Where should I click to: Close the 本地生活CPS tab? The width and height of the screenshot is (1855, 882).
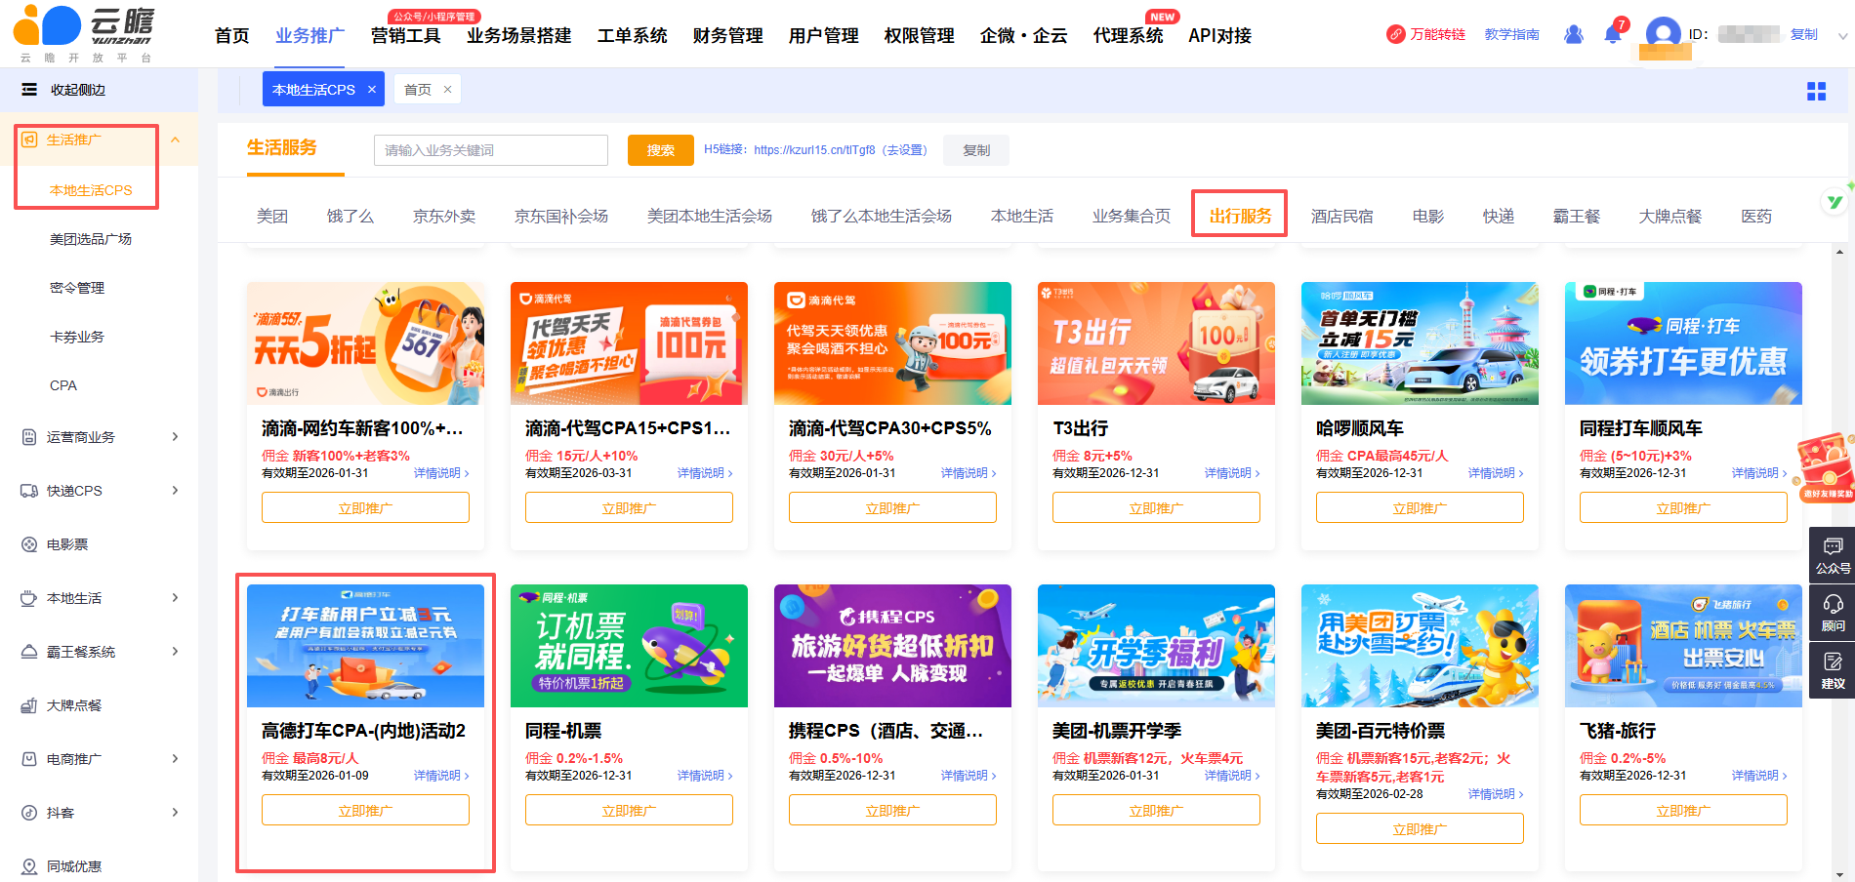click(372, 90)
